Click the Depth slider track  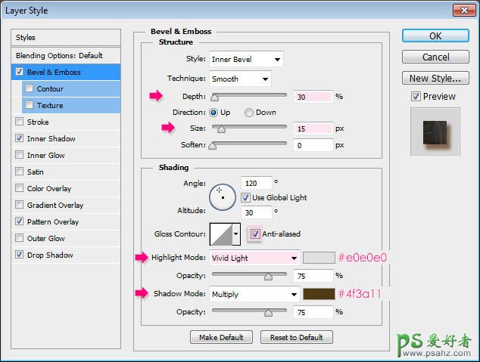pos(249,96)
